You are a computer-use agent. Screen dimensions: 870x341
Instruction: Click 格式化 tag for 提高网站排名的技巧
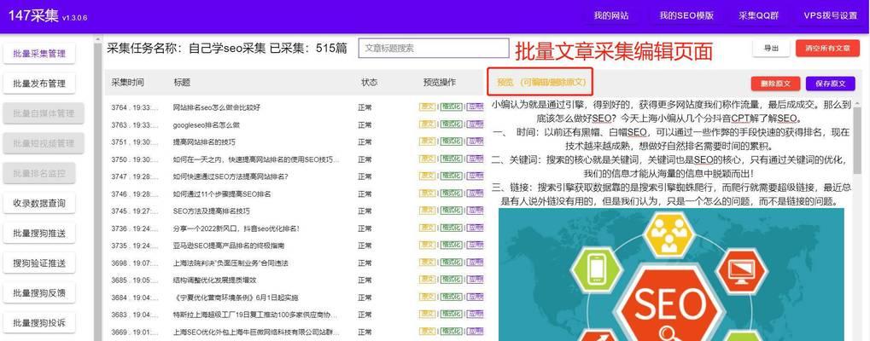pyautogui.click(x=451, y=142)
